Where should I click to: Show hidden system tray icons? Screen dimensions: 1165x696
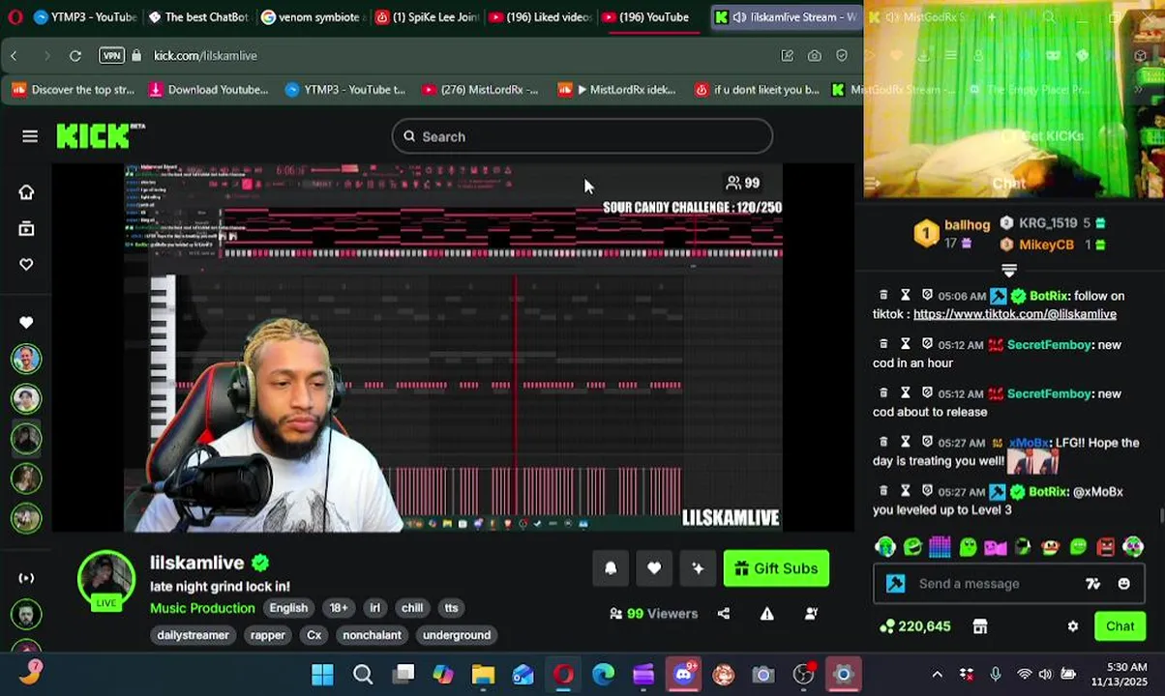pyautogui.click(x=937, y=675)
